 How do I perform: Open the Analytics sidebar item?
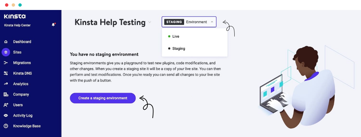21,84
